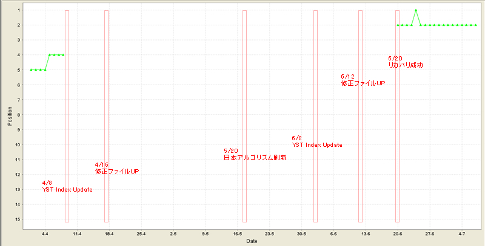Click the '16-5' date tick label
485x246 pixels.
coord(237,234)
